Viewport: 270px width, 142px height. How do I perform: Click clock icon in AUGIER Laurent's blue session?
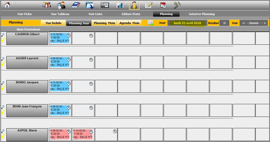pos(69,59)
